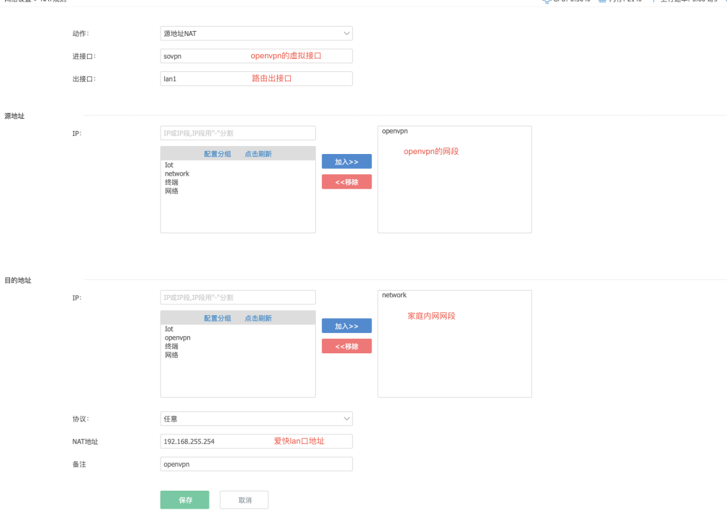Focus the source address IP input box

click(x=238, y=133)
